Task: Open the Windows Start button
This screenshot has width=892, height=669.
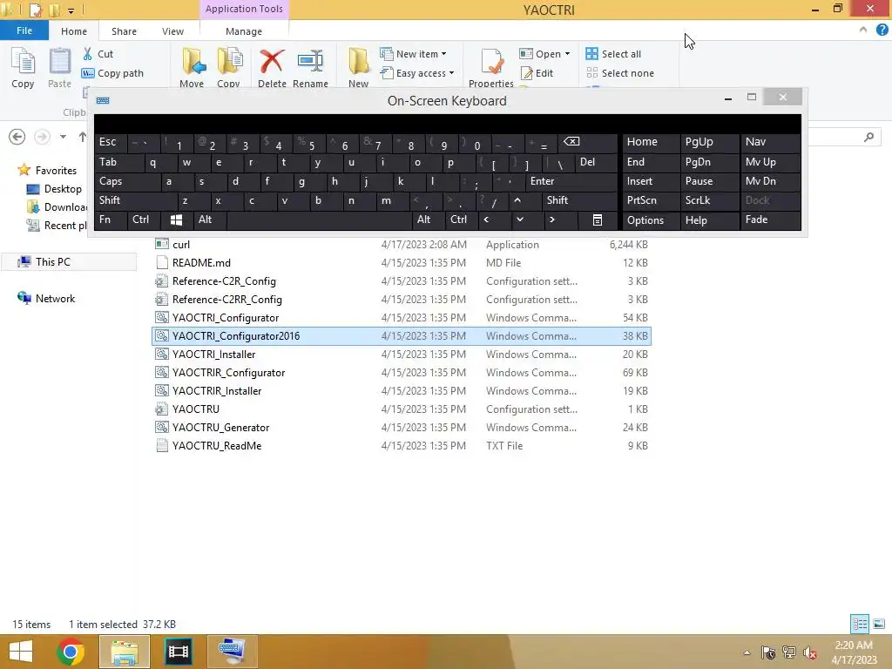Action: [21, 652]
